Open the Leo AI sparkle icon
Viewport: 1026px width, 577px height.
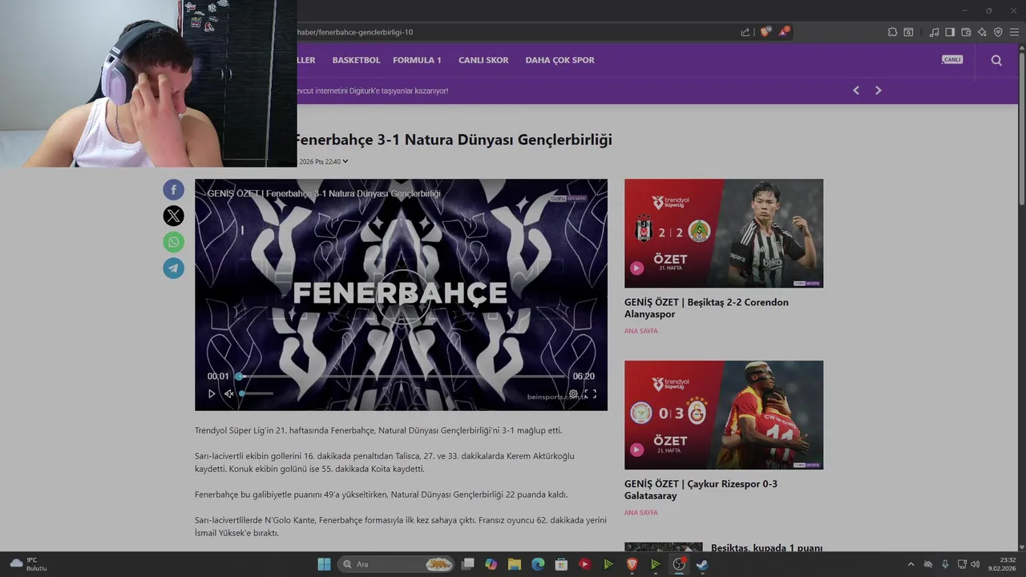(x=982, y=32)
